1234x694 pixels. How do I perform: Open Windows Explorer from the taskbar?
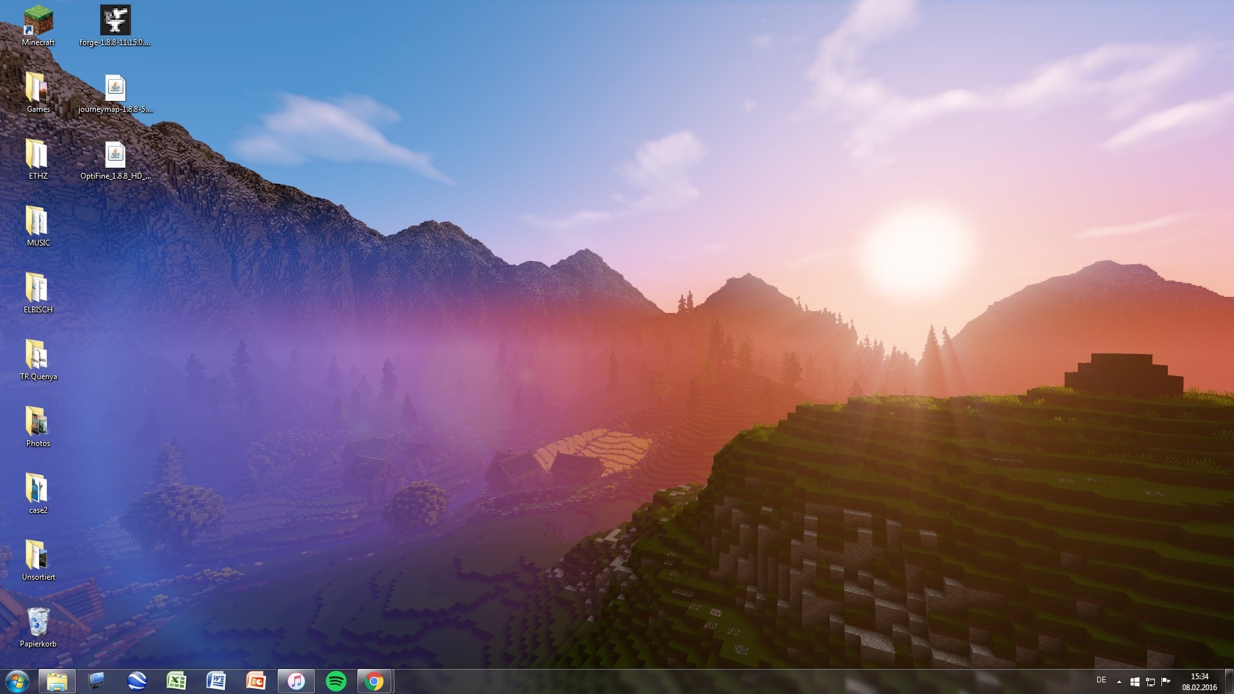[57, 681]
